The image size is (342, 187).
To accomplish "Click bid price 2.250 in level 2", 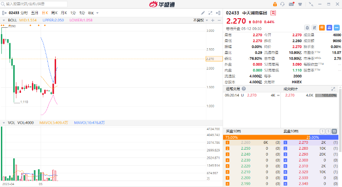I will [246, 148].
